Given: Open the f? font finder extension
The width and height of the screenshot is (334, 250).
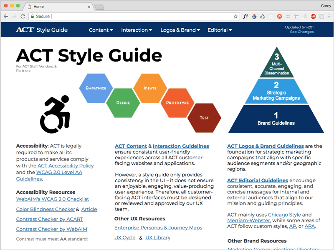Looking at the screenshot, I should point(245,16).
